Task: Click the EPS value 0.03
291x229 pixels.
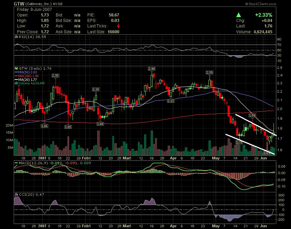Action: click(x=115, y=21)
